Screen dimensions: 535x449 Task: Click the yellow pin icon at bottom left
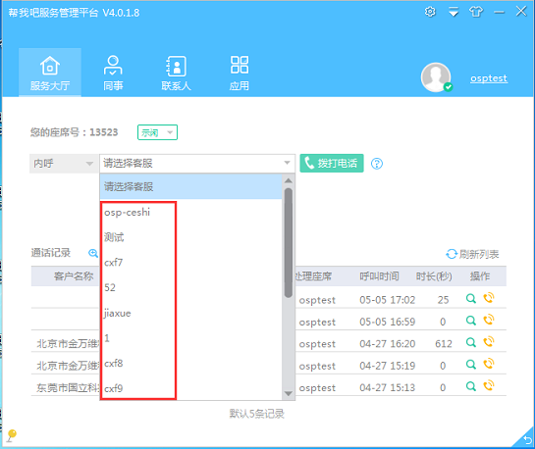tap(11, 435)
